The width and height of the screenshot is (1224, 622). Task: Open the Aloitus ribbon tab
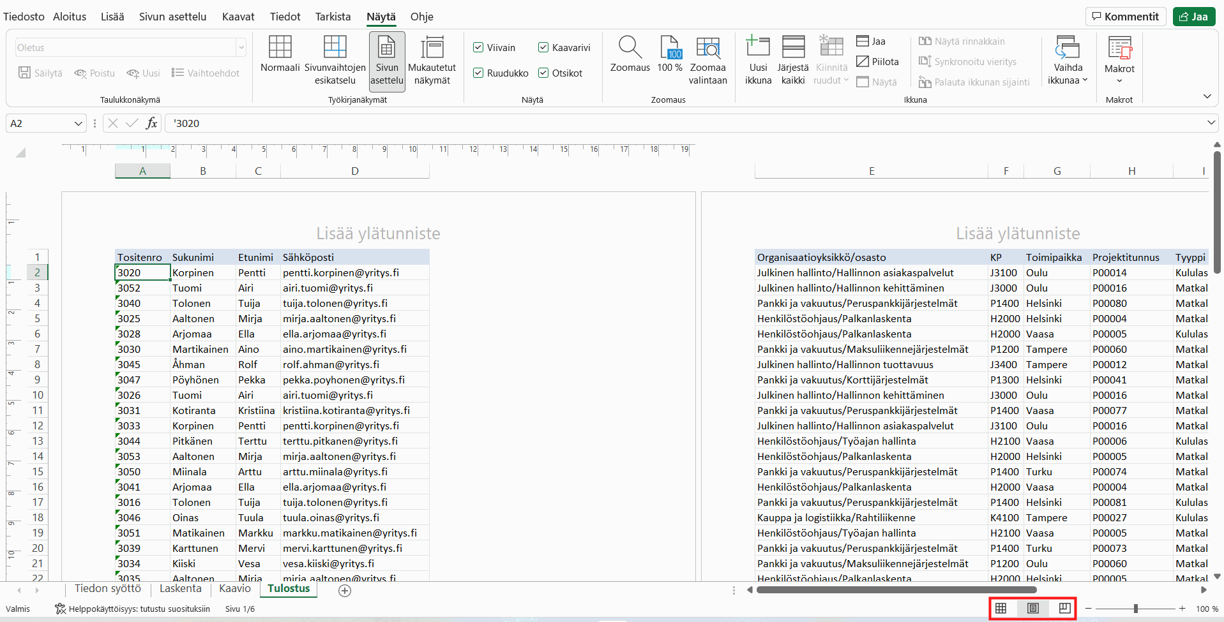70,17
